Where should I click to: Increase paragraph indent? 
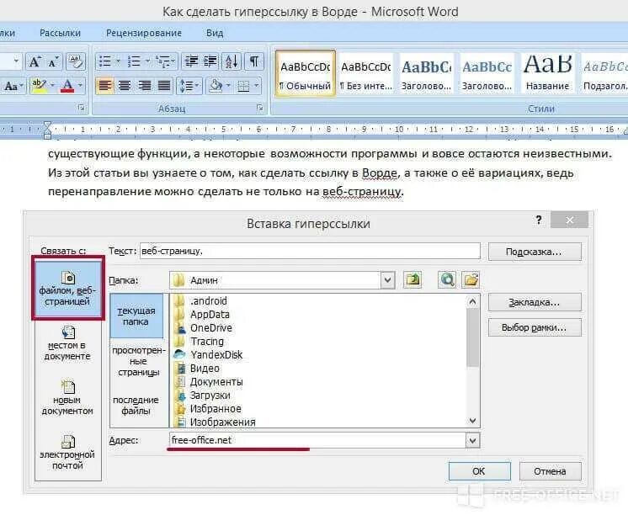tap(210, 61)
